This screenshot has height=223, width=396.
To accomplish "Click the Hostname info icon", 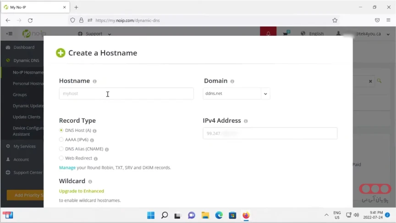I will [95, 81].
